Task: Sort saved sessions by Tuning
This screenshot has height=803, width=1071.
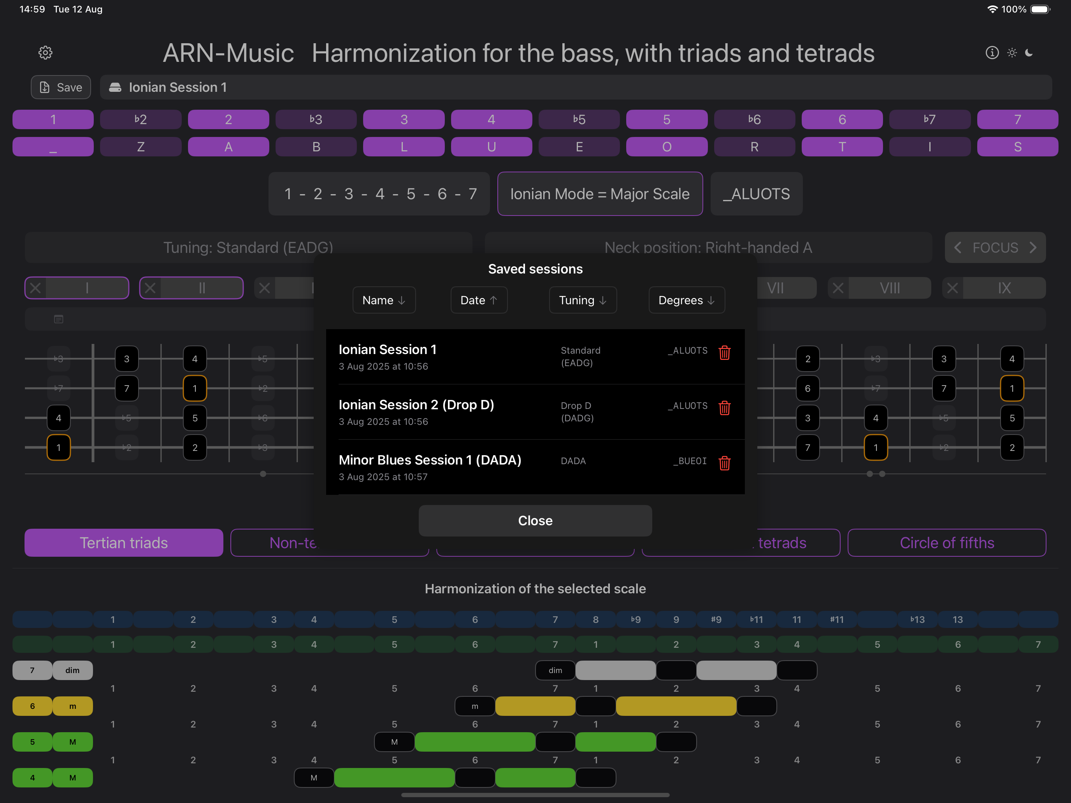Action: 583,300
